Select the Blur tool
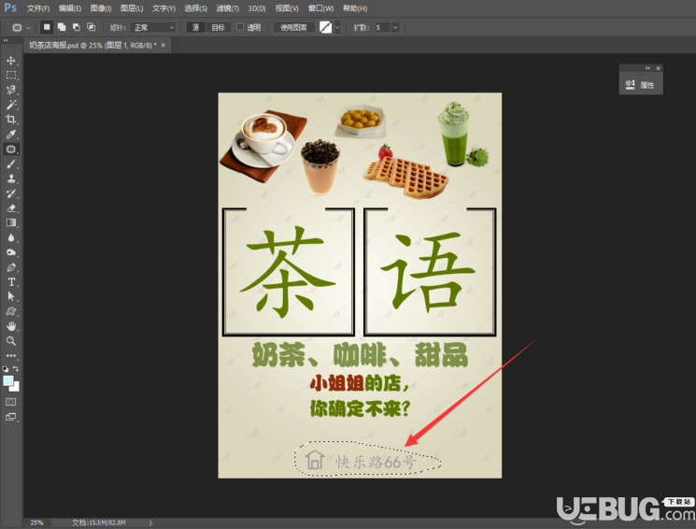The height and width of the screenshot is (529, 696). tap(11, 237)
